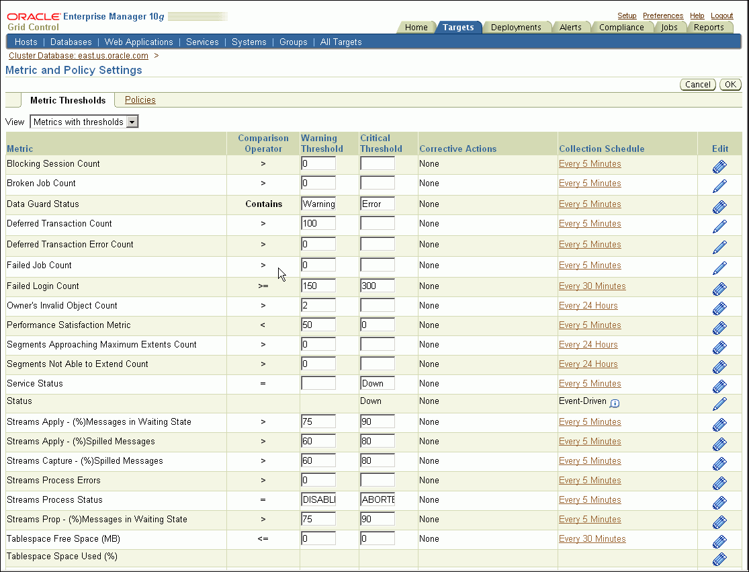The image size is (749, 572).
Task: Open the Jobs tab
Action: 669,28
